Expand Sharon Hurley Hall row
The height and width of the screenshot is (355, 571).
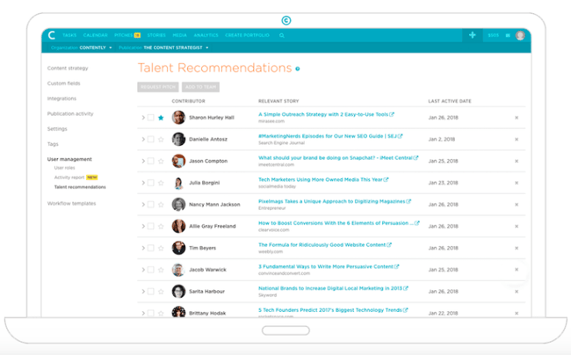pos(143,118)
